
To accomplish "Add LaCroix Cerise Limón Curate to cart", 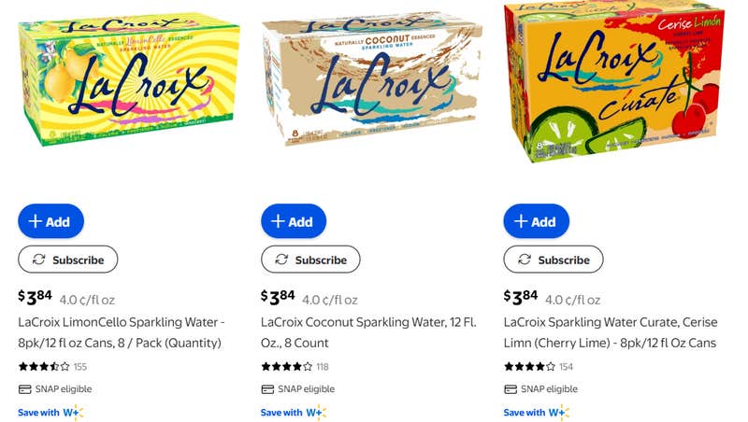I will click(x=536, y=221).
